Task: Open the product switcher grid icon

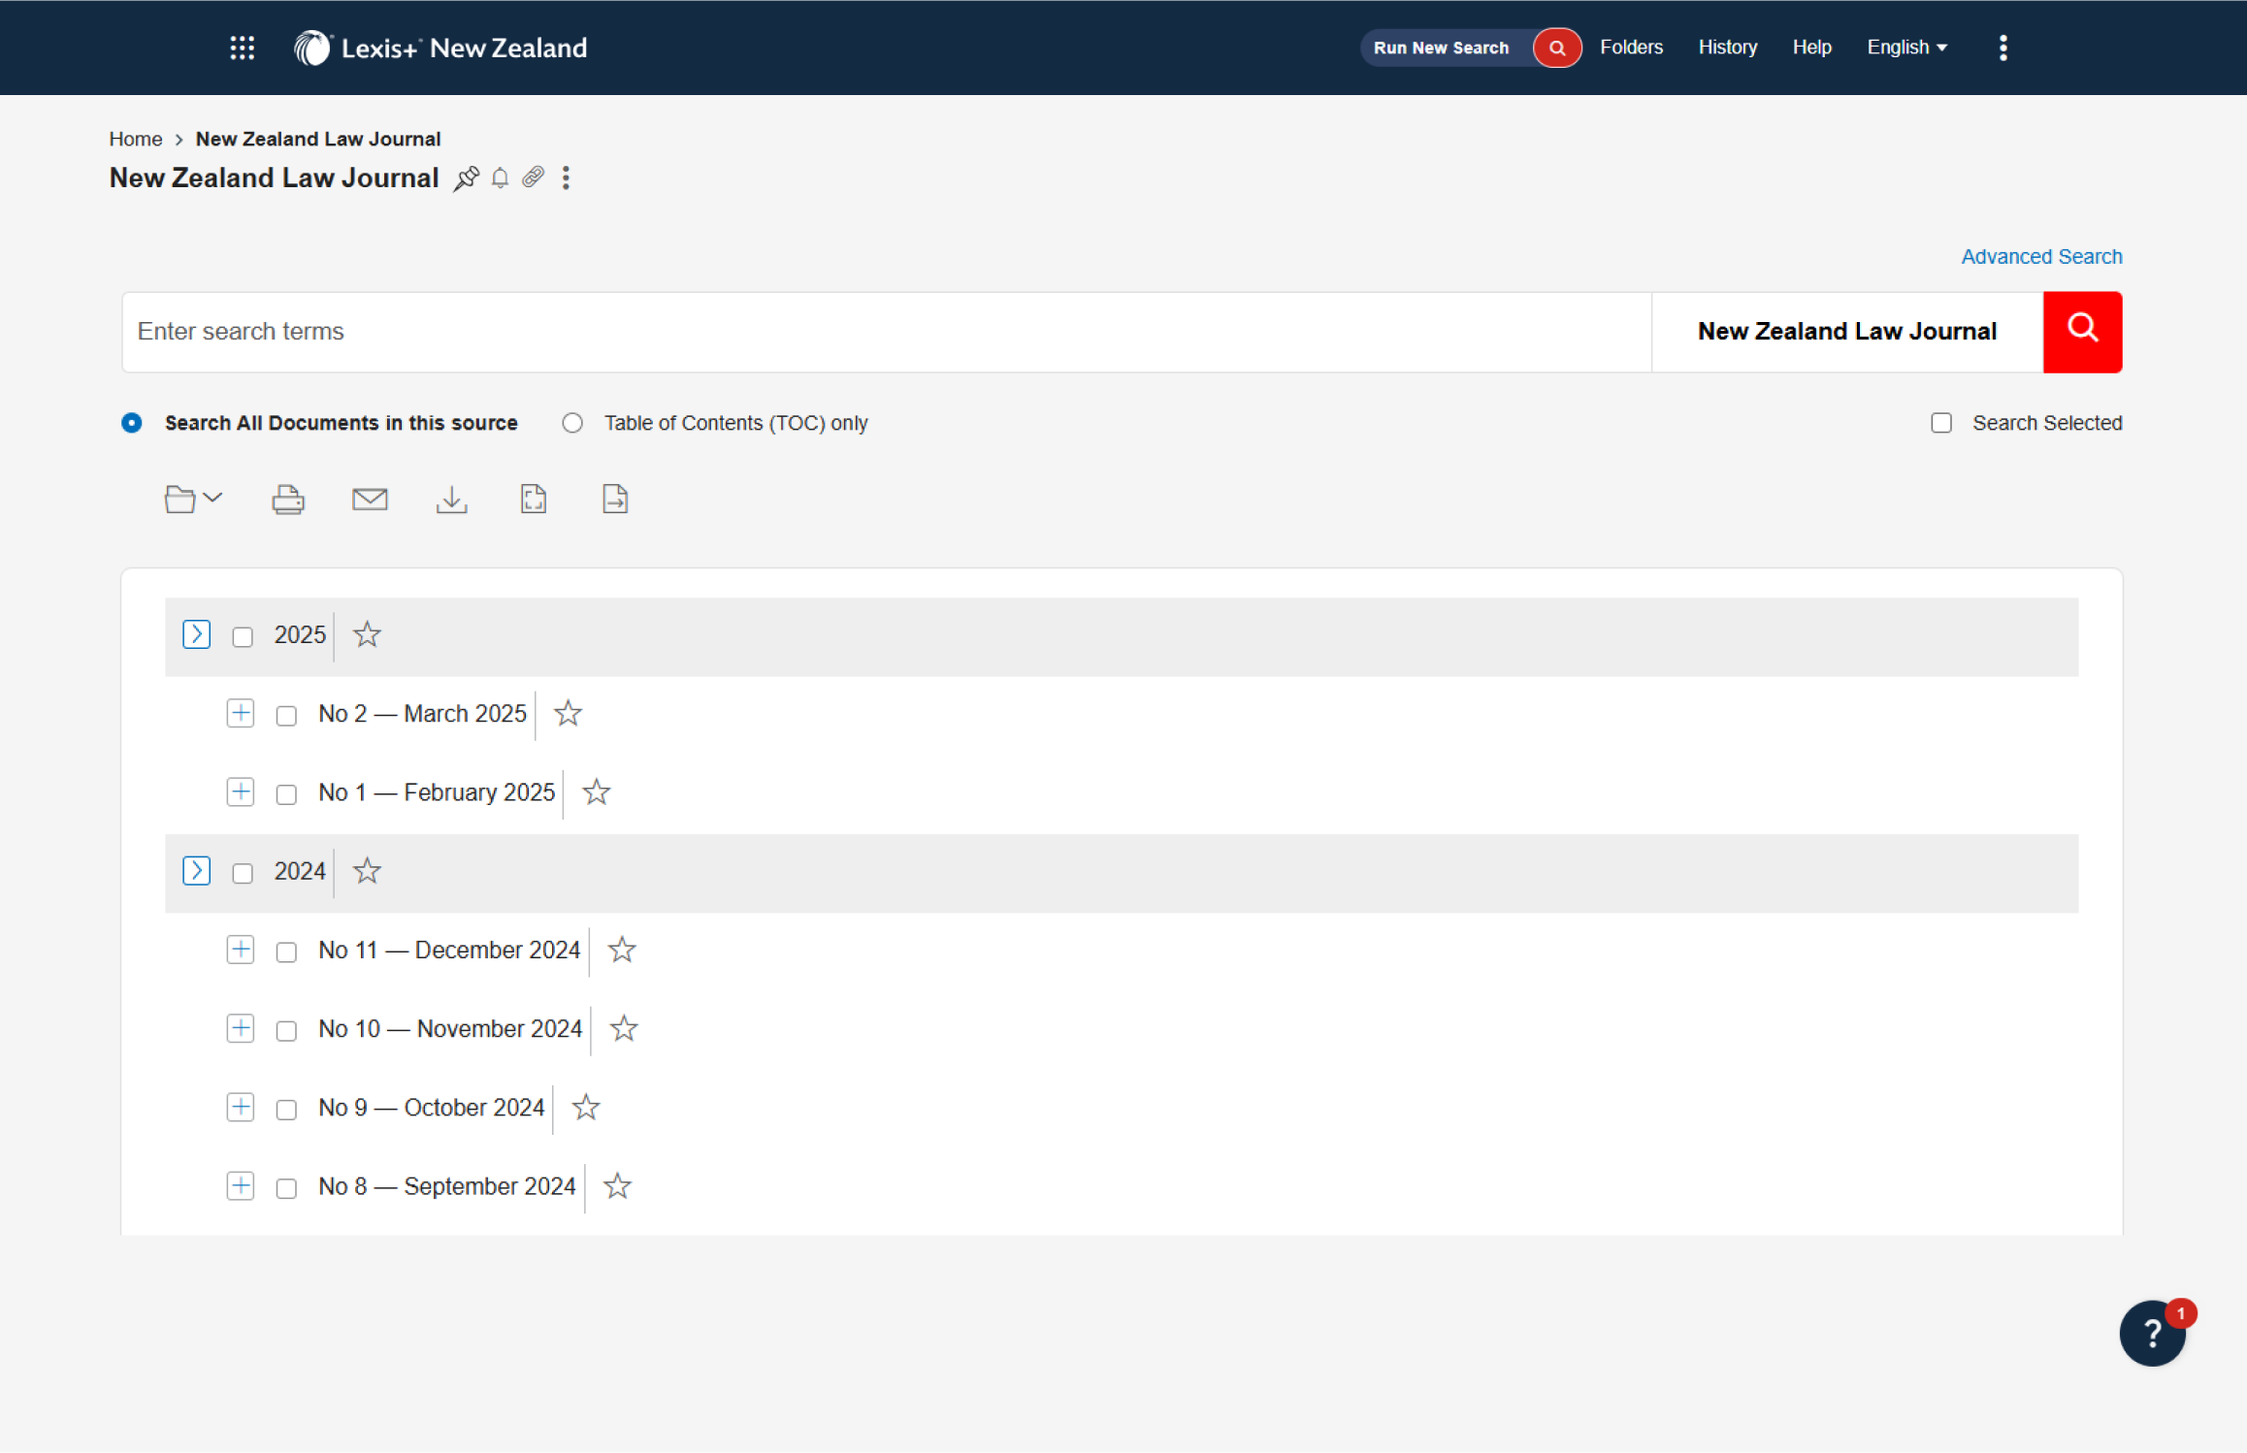Action: [x=243, y=48]
